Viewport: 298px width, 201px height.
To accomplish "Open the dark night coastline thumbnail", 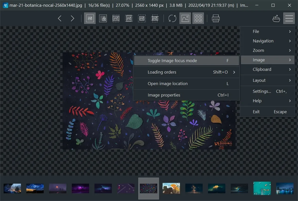I will tap(239, 188).
